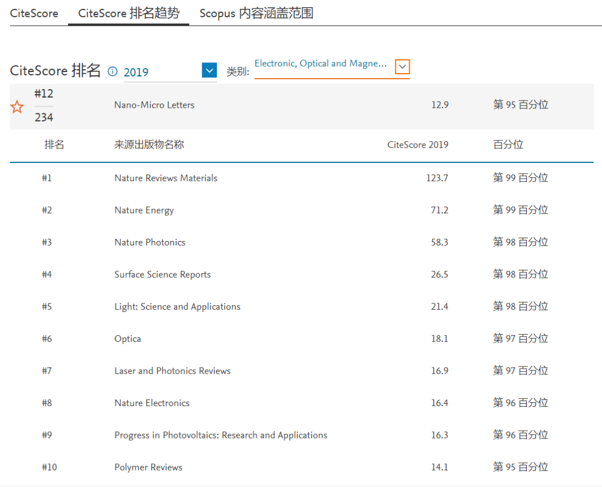Click rank #1 in the table
This screenshot has width=602, height=487.
47,178
